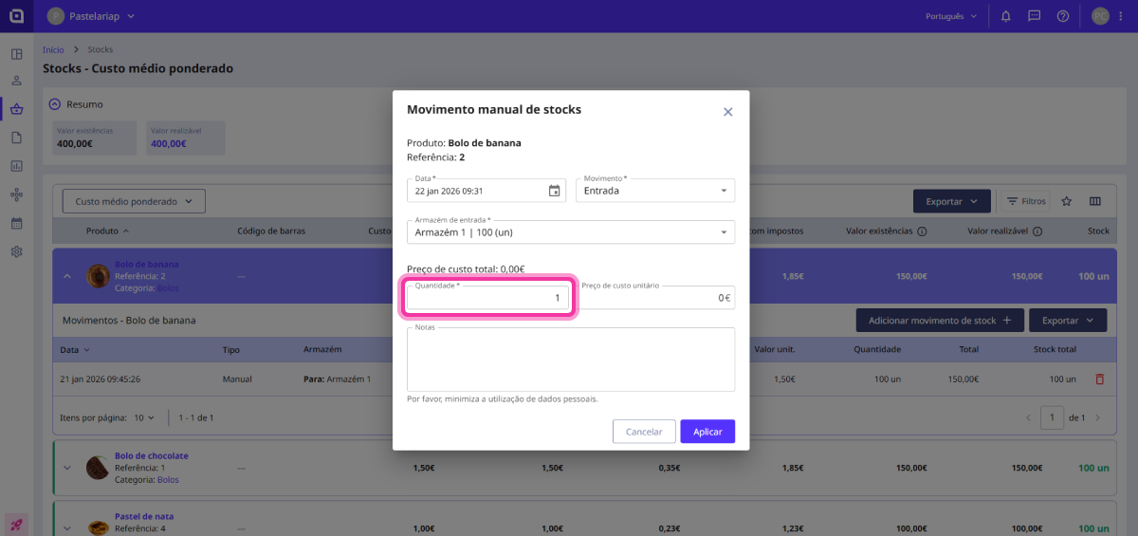Viewport: 1138px width, 536px height.
Task: Open the customers person icon in sidebar
Action: (x=16, y=81)
